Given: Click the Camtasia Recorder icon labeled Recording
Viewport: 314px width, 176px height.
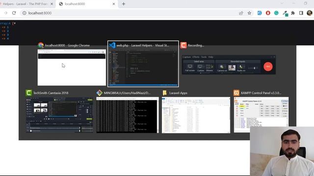Looking at the screenshot, I should point(183,45).
